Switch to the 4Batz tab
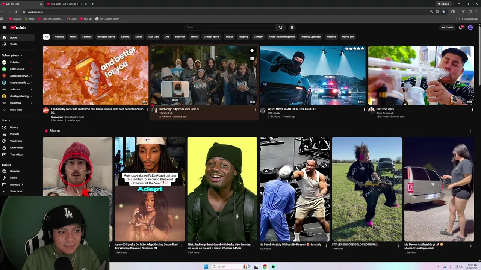 coord(66,4)
